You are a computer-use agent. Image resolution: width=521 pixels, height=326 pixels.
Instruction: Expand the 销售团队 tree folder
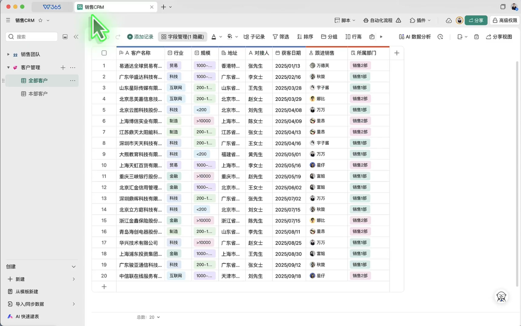tap(8, 54)
